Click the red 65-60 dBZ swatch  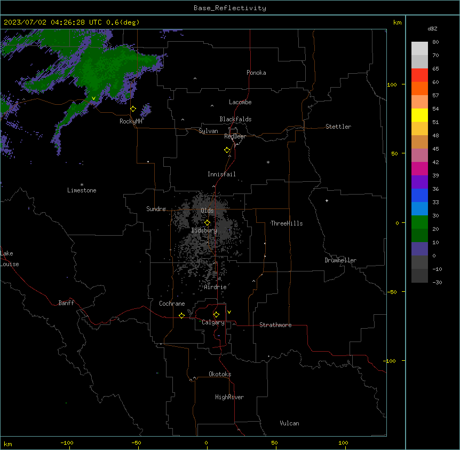point(419,75)
